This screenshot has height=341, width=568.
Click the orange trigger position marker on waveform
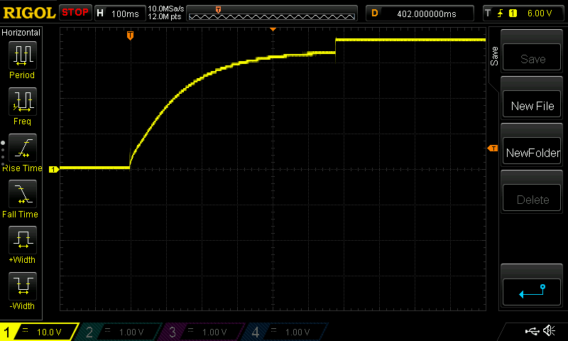pos(130,35)
